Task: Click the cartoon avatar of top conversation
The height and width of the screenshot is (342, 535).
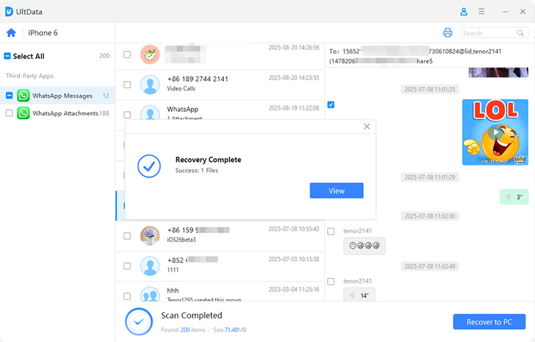Action: click(150, 55)
